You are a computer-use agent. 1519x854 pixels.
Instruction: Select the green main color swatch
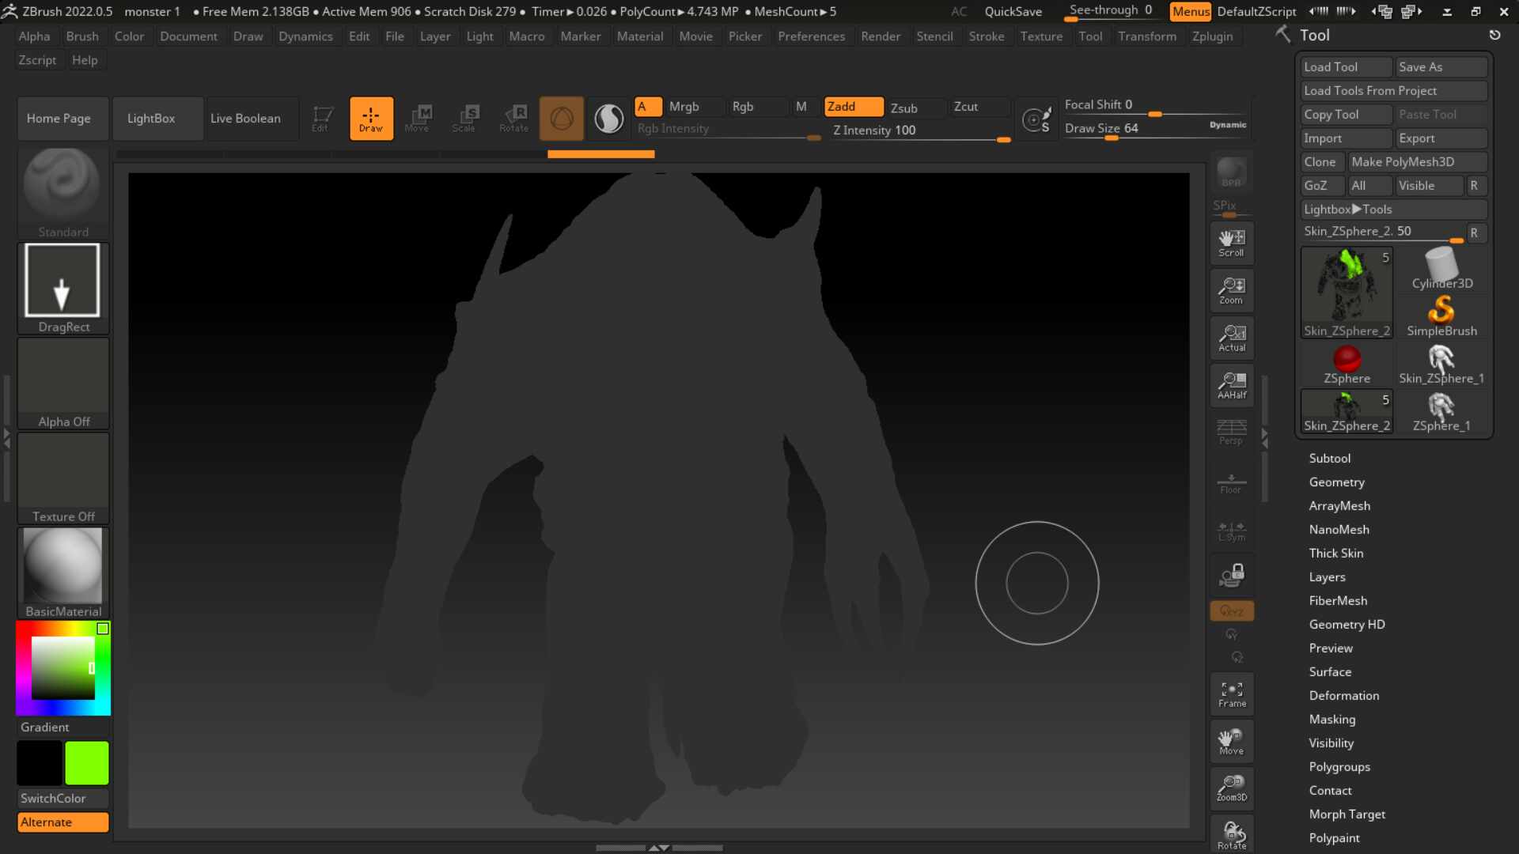point(87,763)
